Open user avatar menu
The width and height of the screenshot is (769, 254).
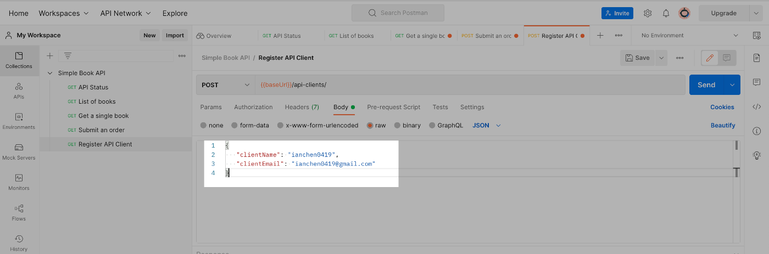[684, 13]
